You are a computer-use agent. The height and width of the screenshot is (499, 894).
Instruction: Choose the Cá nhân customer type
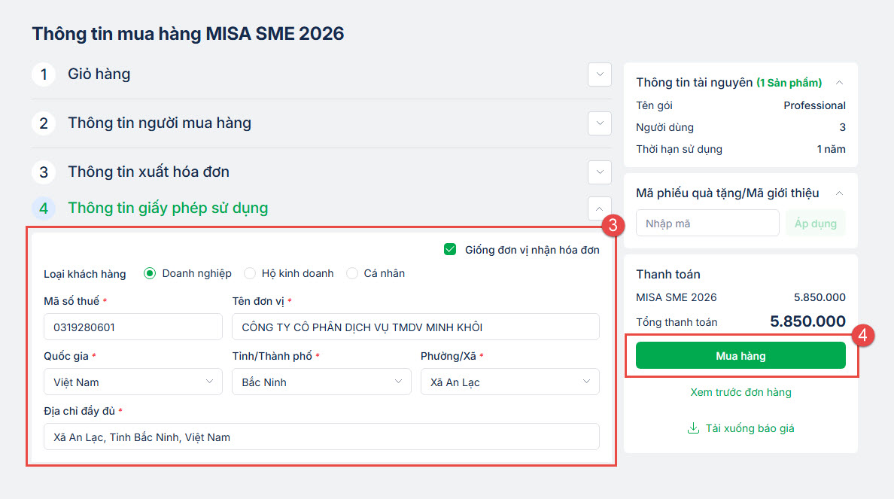pyautogui.click(x=352, y=273)
